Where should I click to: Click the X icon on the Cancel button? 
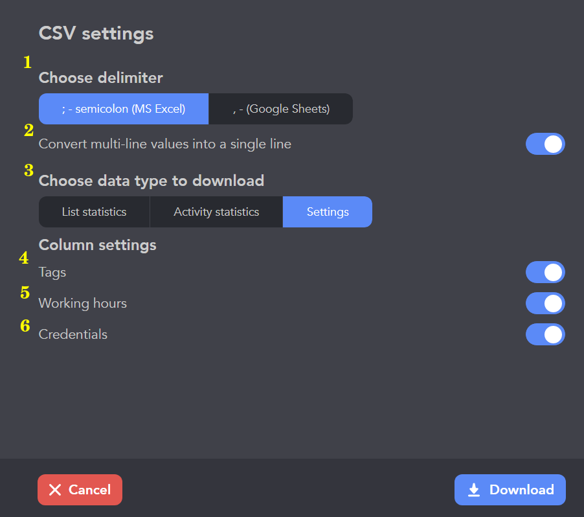click(55, 490)
